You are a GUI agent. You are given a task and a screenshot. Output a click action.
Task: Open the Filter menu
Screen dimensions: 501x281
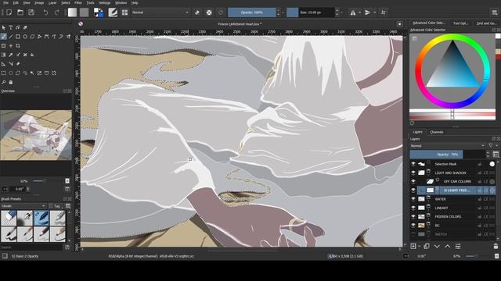pos(78,2)
